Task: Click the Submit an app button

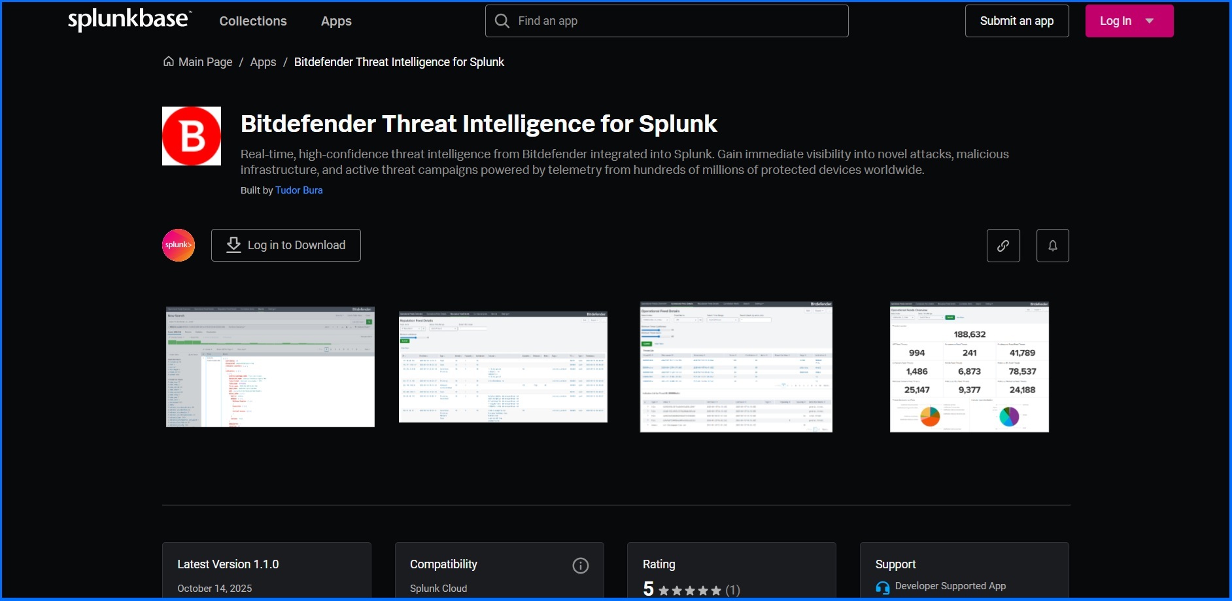Action: click(x=1016, y=20)
